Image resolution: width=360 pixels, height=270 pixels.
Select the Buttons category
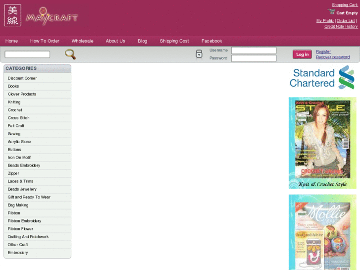[38, 150]
